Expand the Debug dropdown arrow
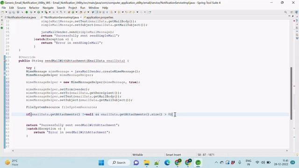This screenshot has width=299, height=168. coord(35,12)
